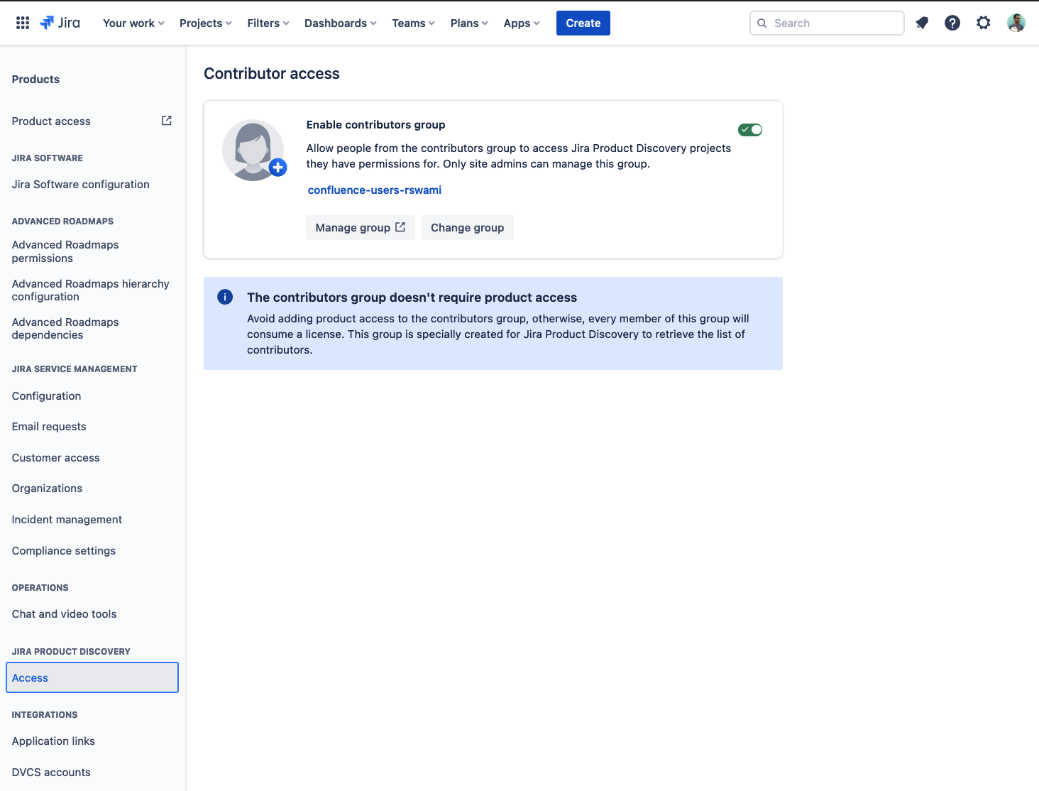Viewport: 1039px width, 791px height.
Task: Click the Change group button
Action: (x=468, y=227)
